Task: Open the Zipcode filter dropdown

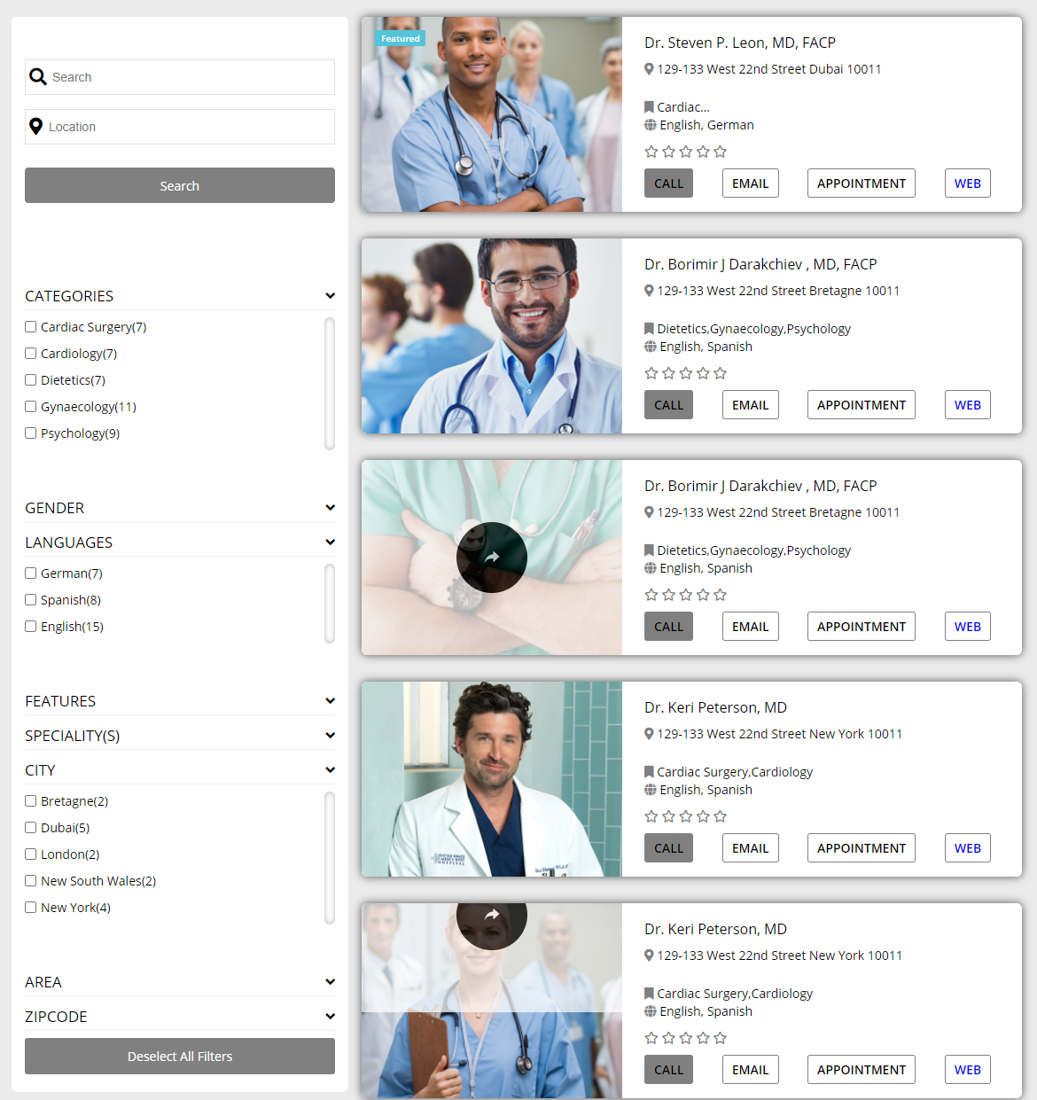Action: 330,1017
